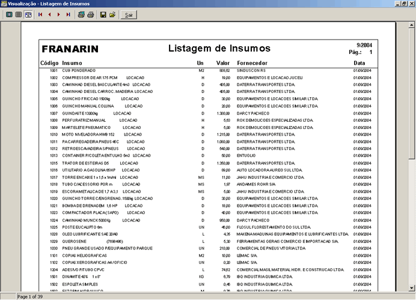This screenshot has height=300, width=416.
Task: Click 'OLEO LUBRIFICANTE SAE 20/40' item
Action: coord(90,235)
